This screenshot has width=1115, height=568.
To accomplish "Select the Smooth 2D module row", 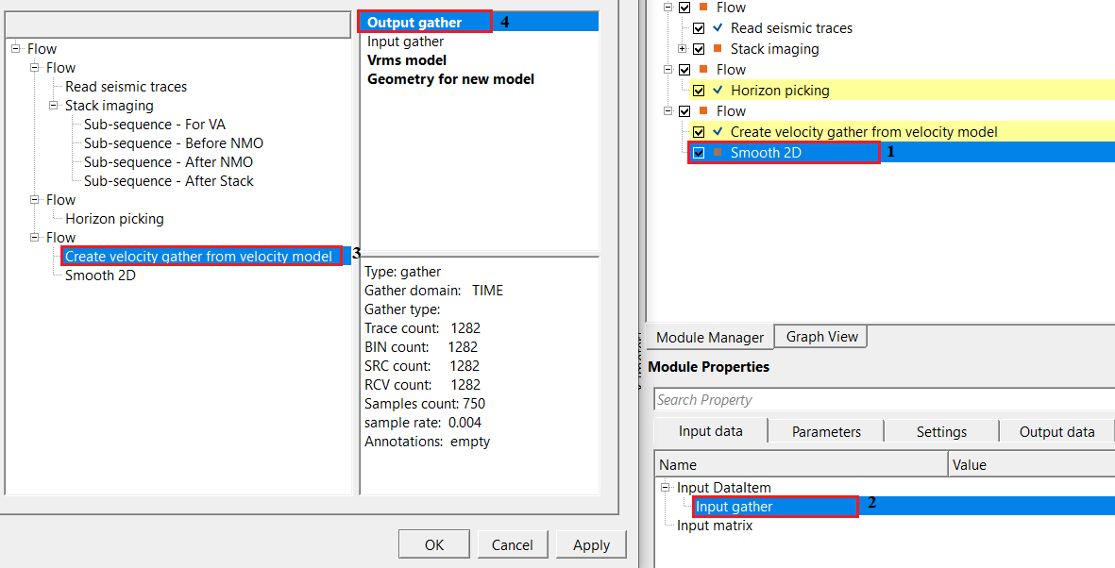I will (904, 152).
